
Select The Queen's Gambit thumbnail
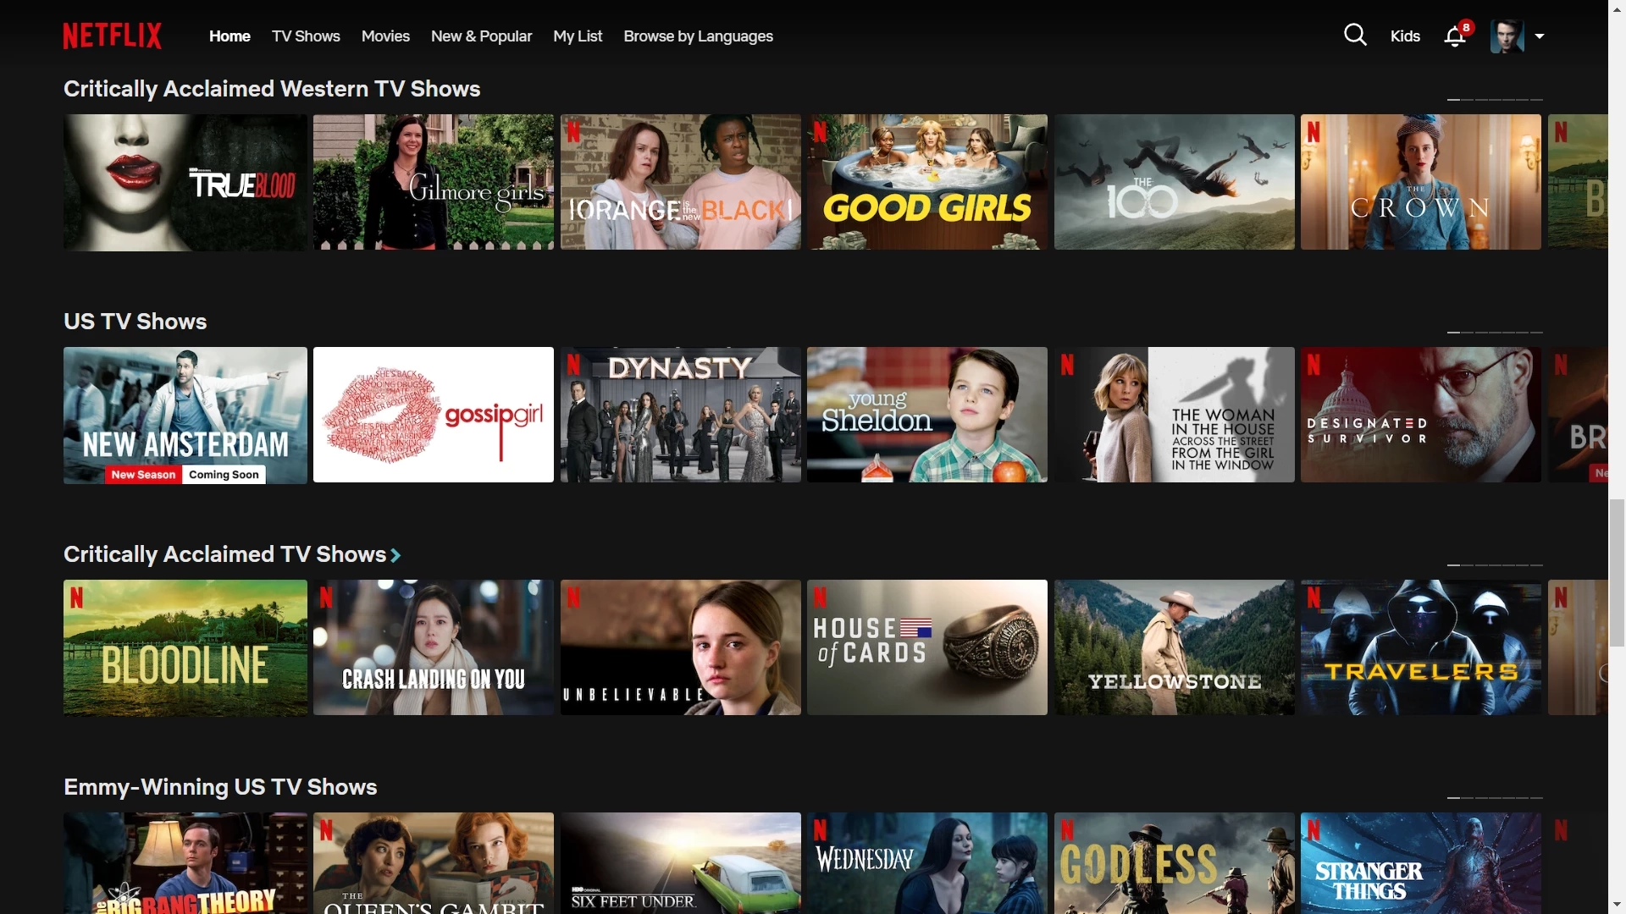tap(434, 863)
